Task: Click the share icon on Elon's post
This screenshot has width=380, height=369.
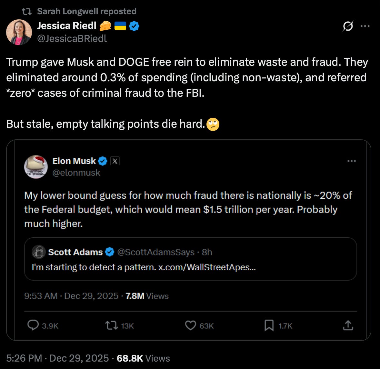Action: tap(348, 325)
